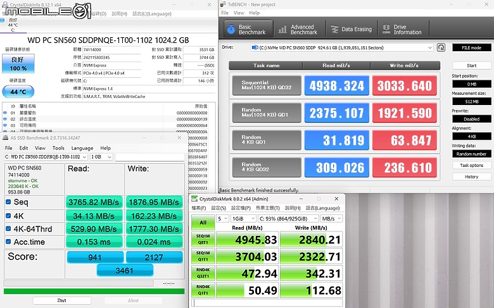
Task: Expand CrystalDiskMark 1GiB size dropdown
Action: click(x=243, y=218)
